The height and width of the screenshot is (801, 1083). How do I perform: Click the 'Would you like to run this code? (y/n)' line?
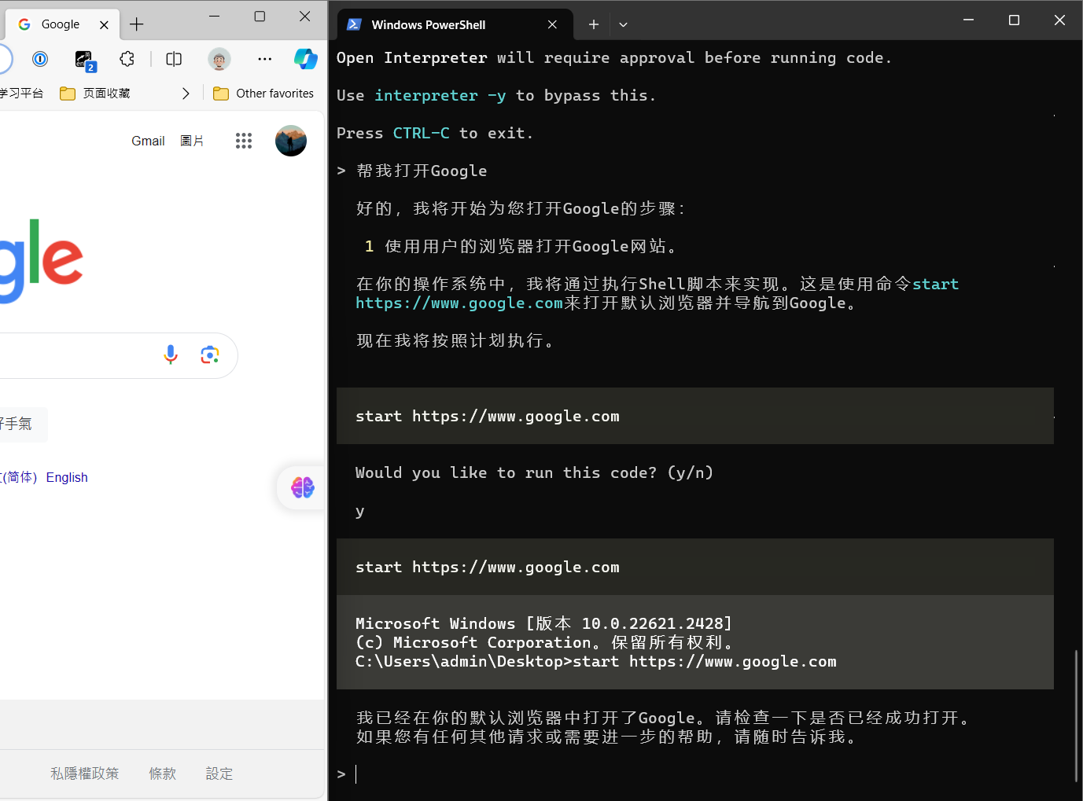click(x=535, y=472)
